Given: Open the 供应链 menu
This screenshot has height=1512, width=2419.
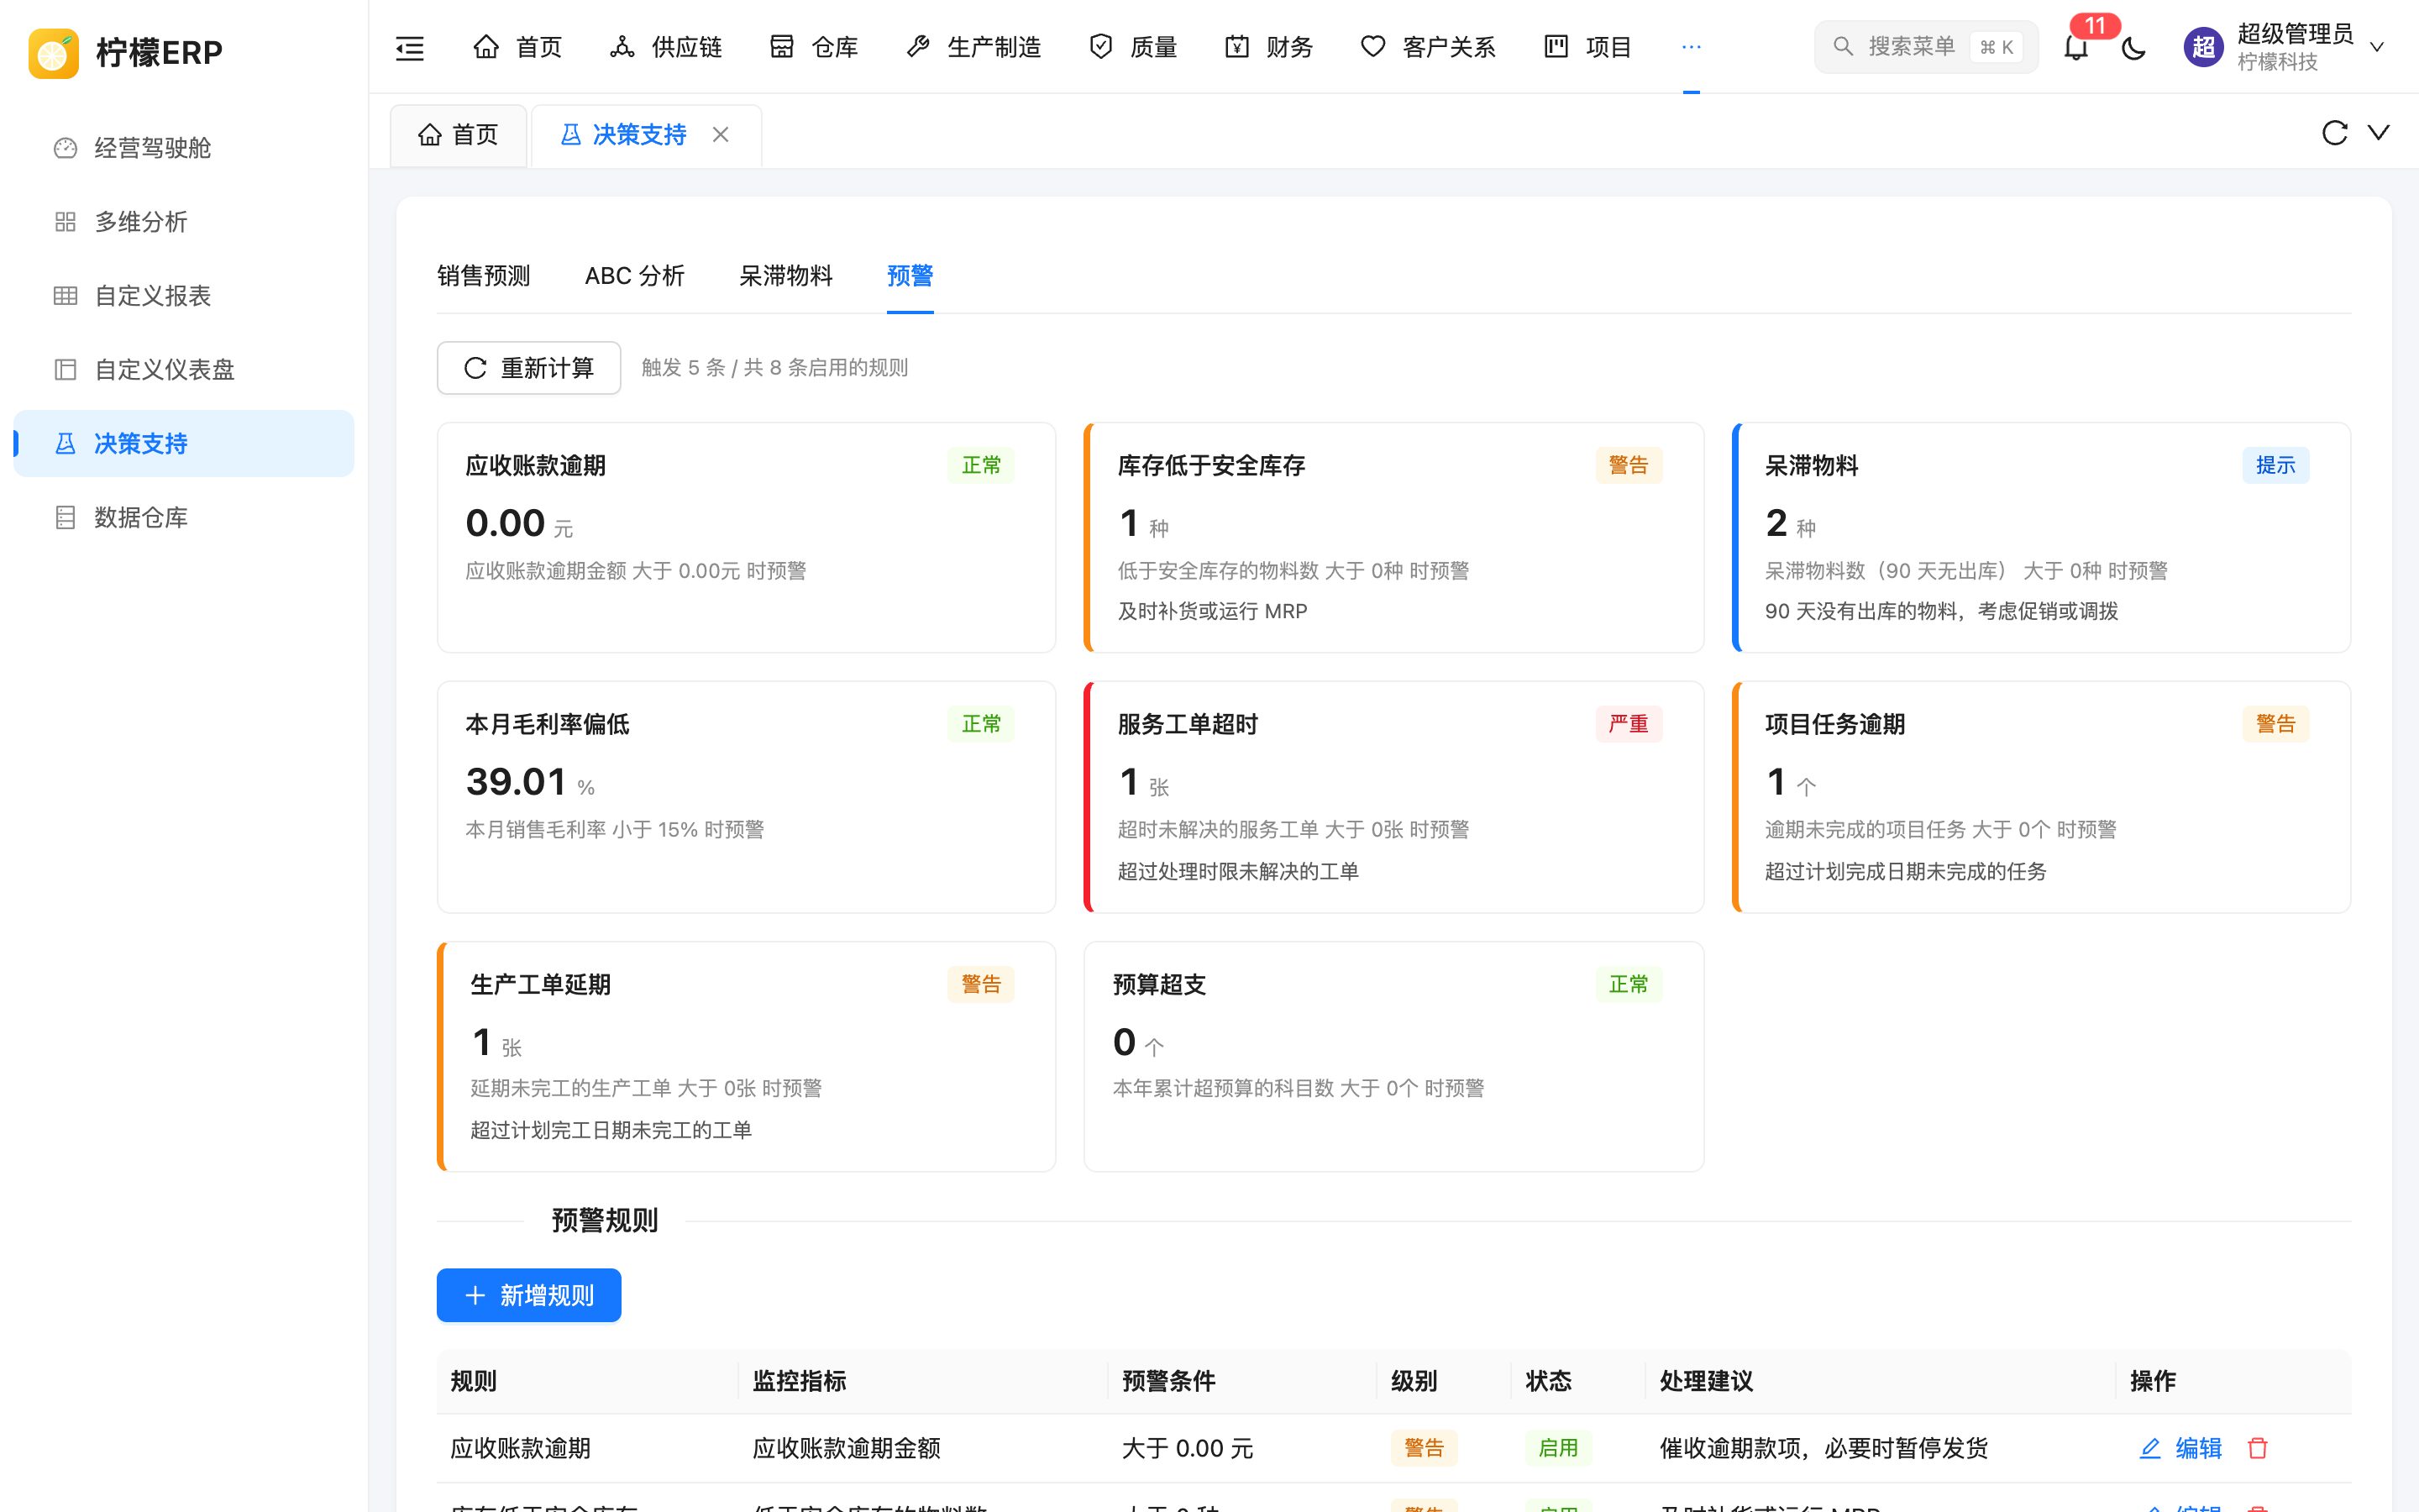Looking at the screenshot, I should pos(666,47).
